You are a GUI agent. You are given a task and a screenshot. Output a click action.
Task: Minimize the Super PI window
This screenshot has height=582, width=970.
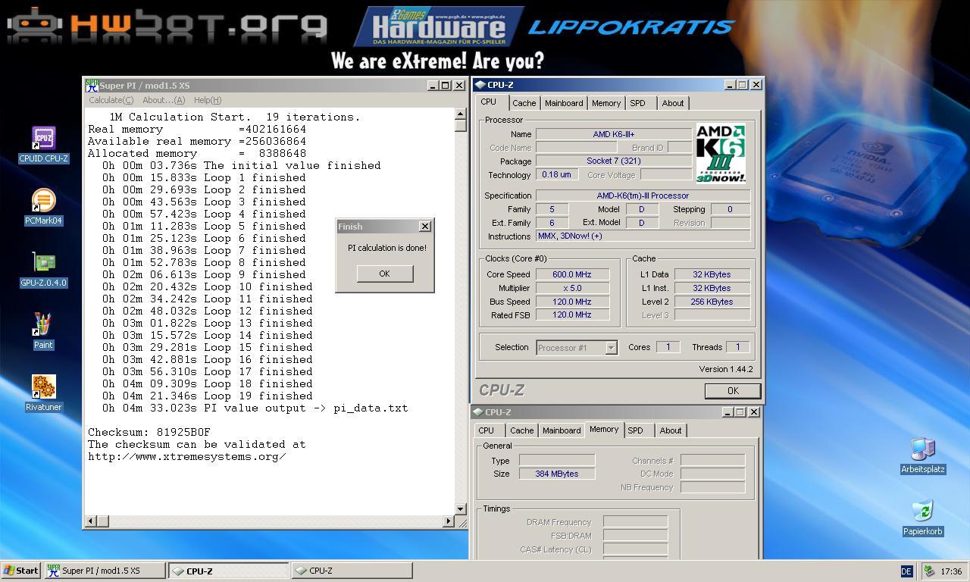433,86
